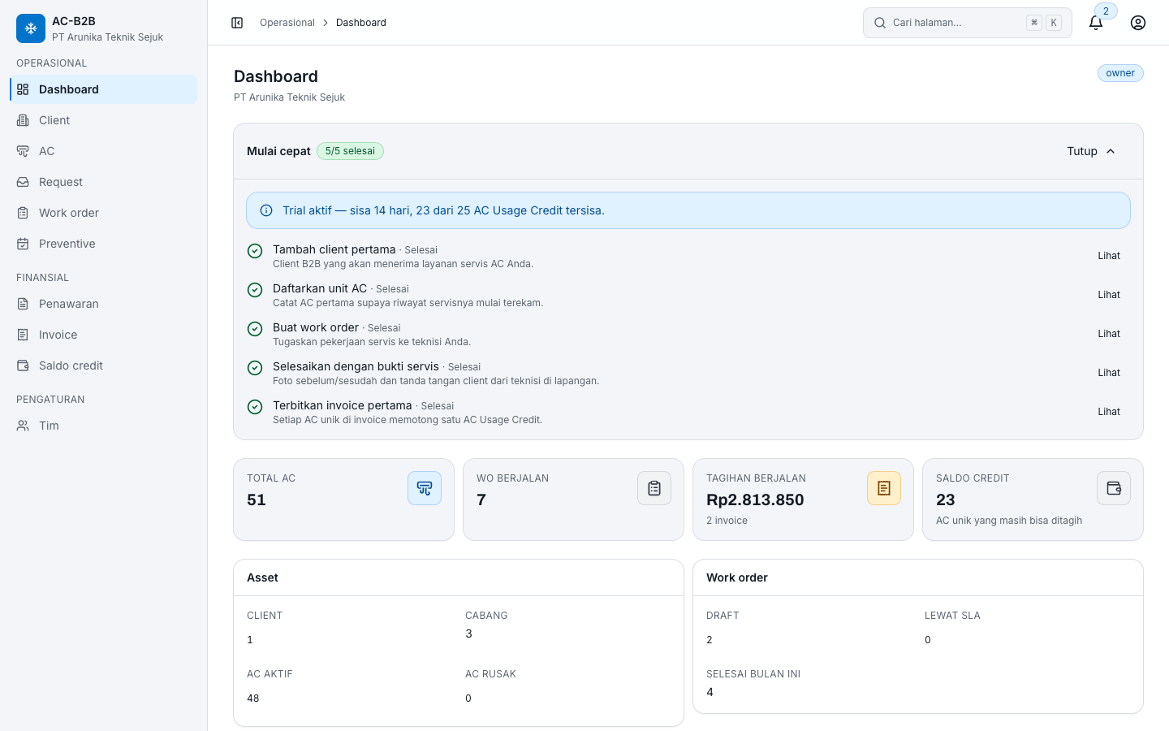Click the Total AC card icon
Viewport: 1169px width, 731px height.
(x=425, y=488)
